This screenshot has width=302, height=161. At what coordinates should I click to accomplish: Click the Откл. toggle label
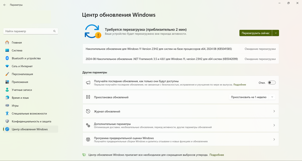coord(262,83)
